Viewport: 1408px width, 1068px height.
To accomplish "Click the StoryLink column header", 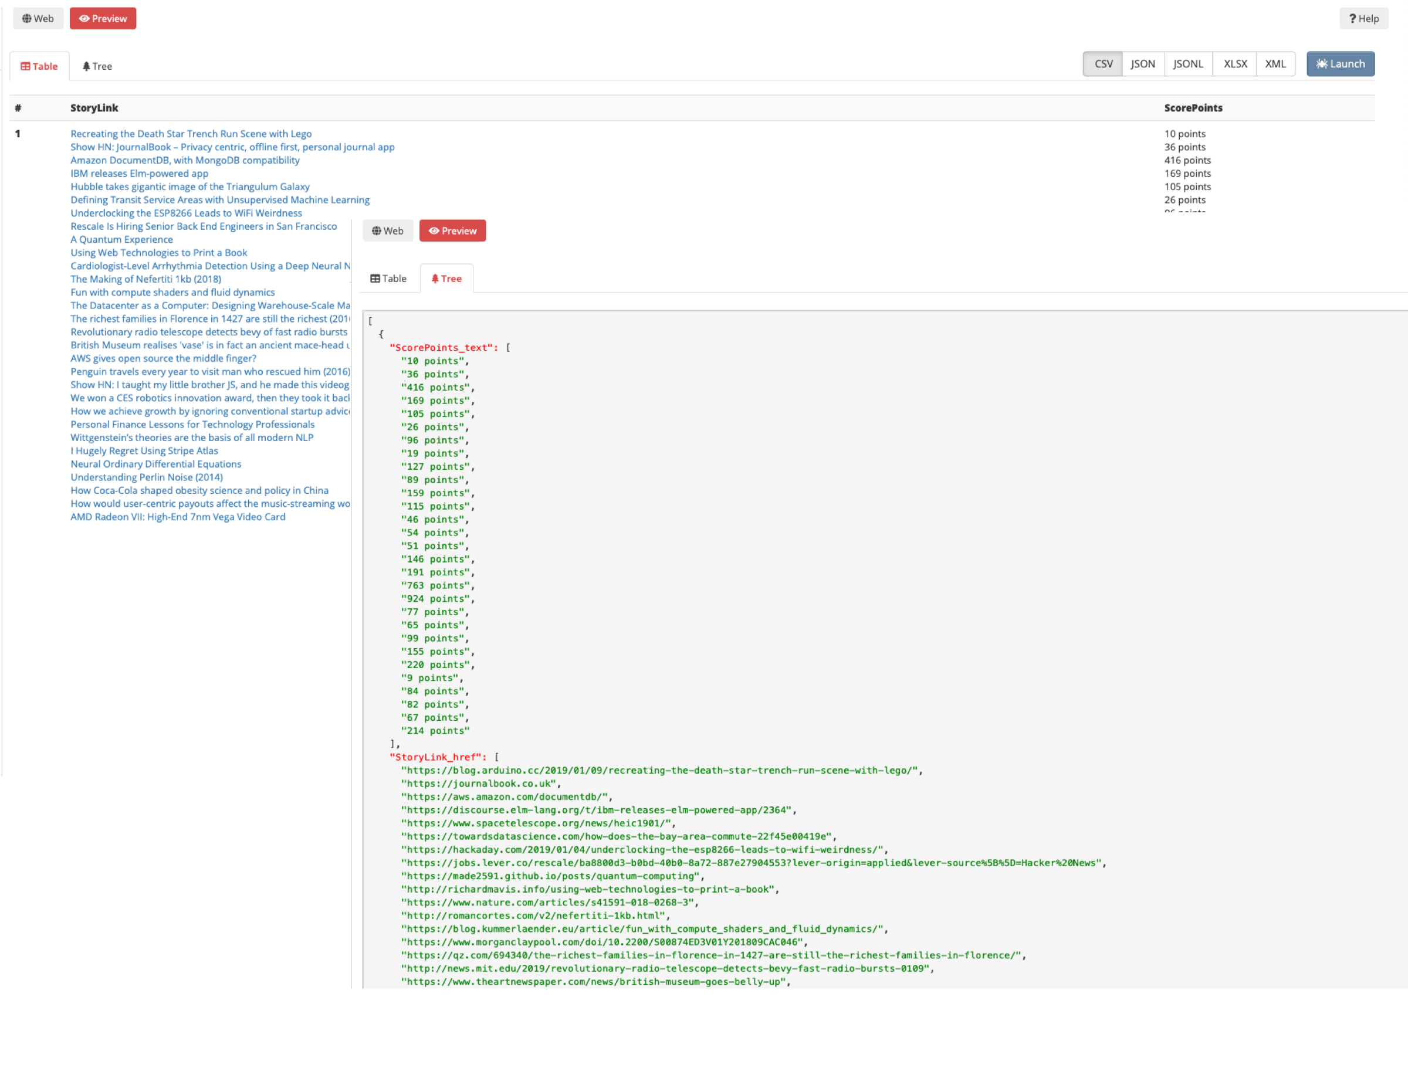I will (x=94, y=108).
